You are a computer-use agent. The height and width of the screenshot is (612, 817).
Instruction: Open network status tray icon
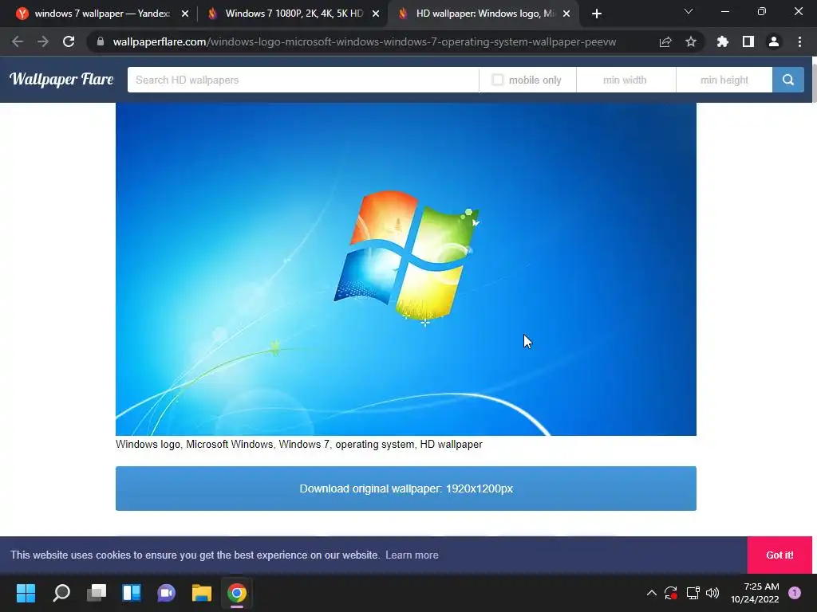tap(693, 593)
